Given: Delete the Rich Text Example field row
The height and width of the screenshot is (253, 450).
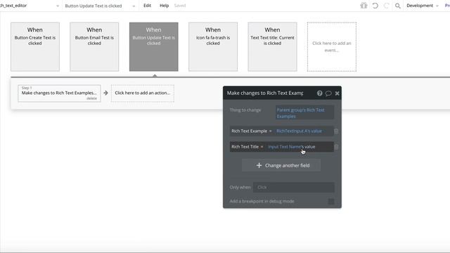Looking at the screenshot, I should 336,131.
